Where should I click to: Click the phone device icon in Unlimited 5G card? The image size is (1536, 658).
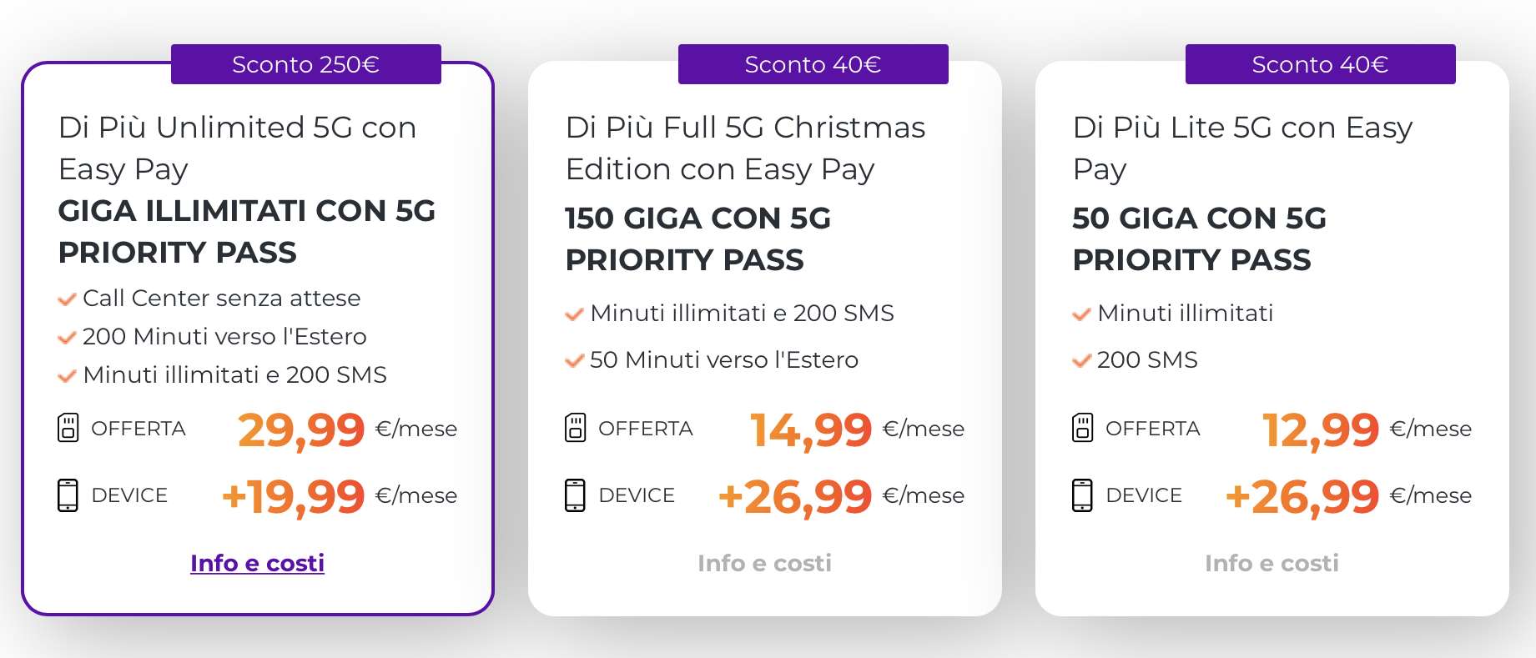pyautogui.click(x=68, y=495)
